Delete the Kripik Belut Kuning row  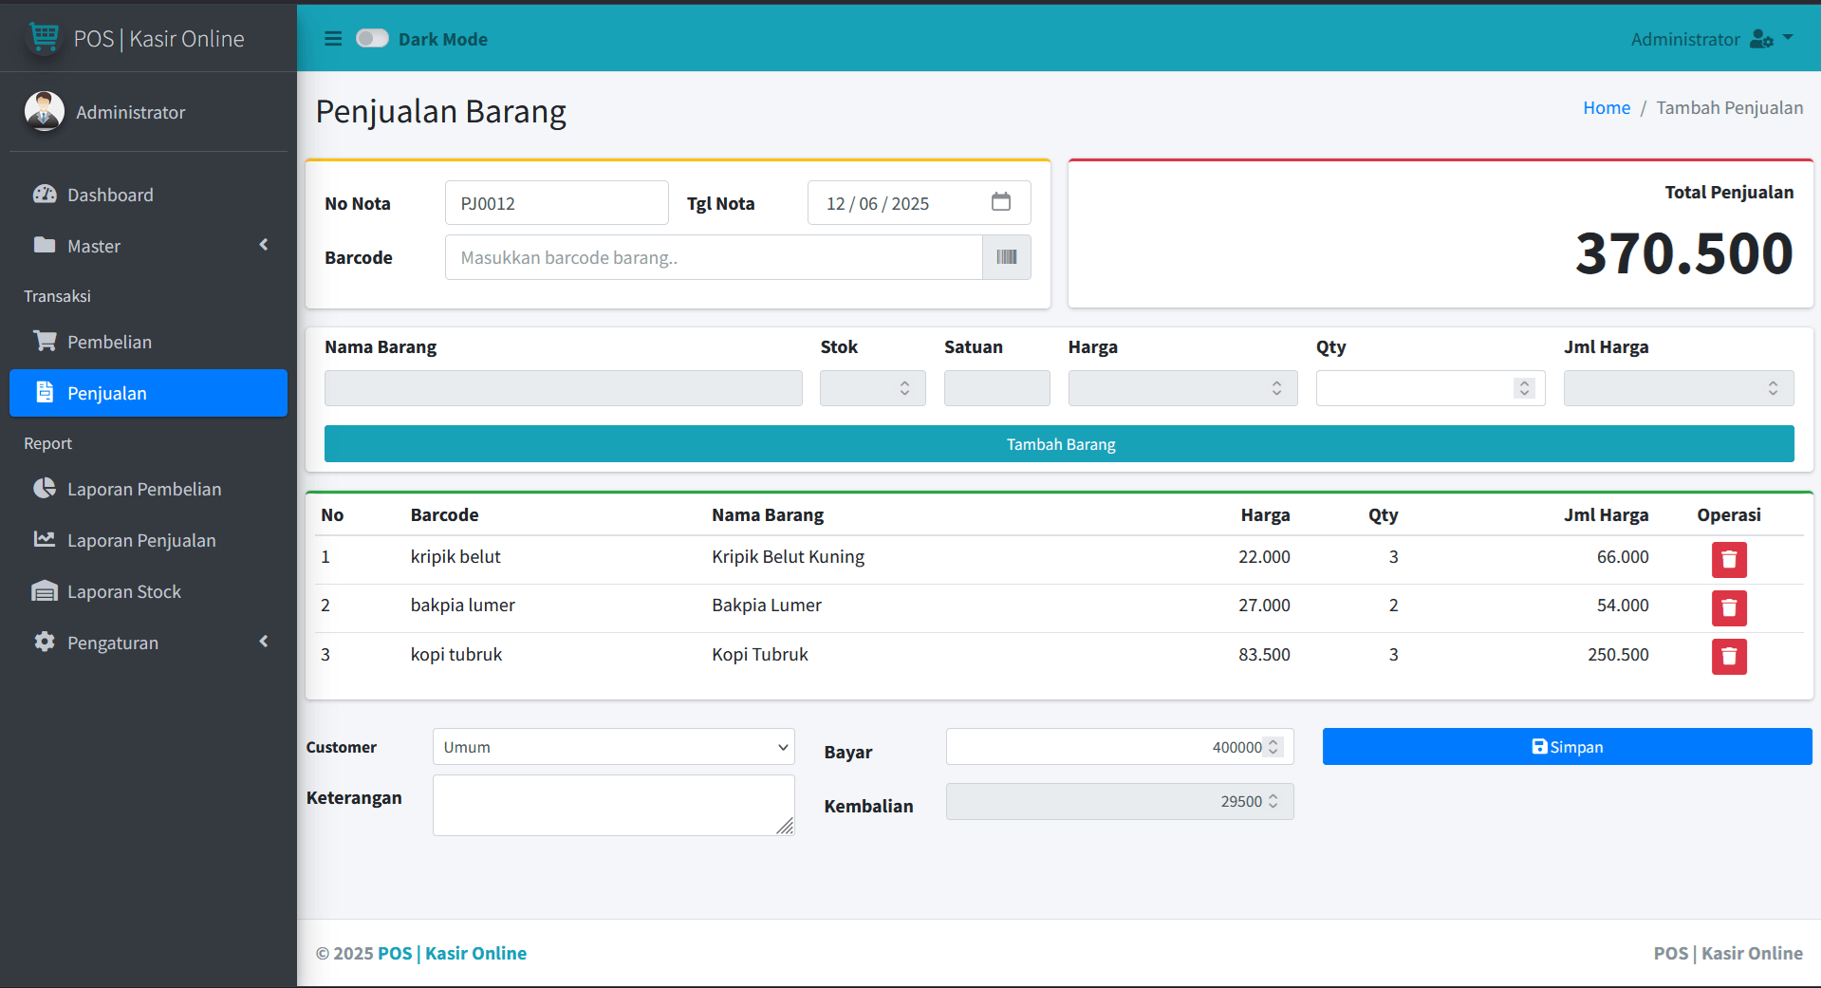pyautogui.click(x=1729, y=560)
